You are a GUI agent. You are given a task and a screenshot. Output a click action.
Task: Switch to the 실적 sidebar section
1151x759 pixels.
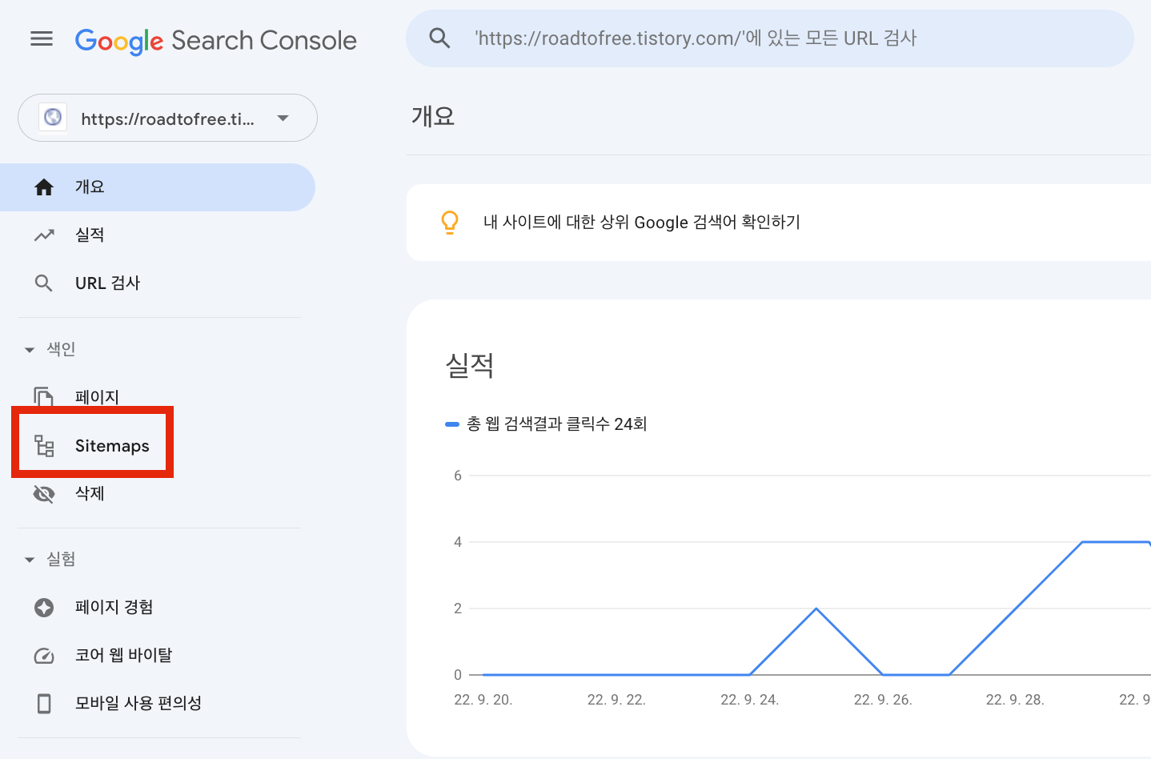coord(88,235)
